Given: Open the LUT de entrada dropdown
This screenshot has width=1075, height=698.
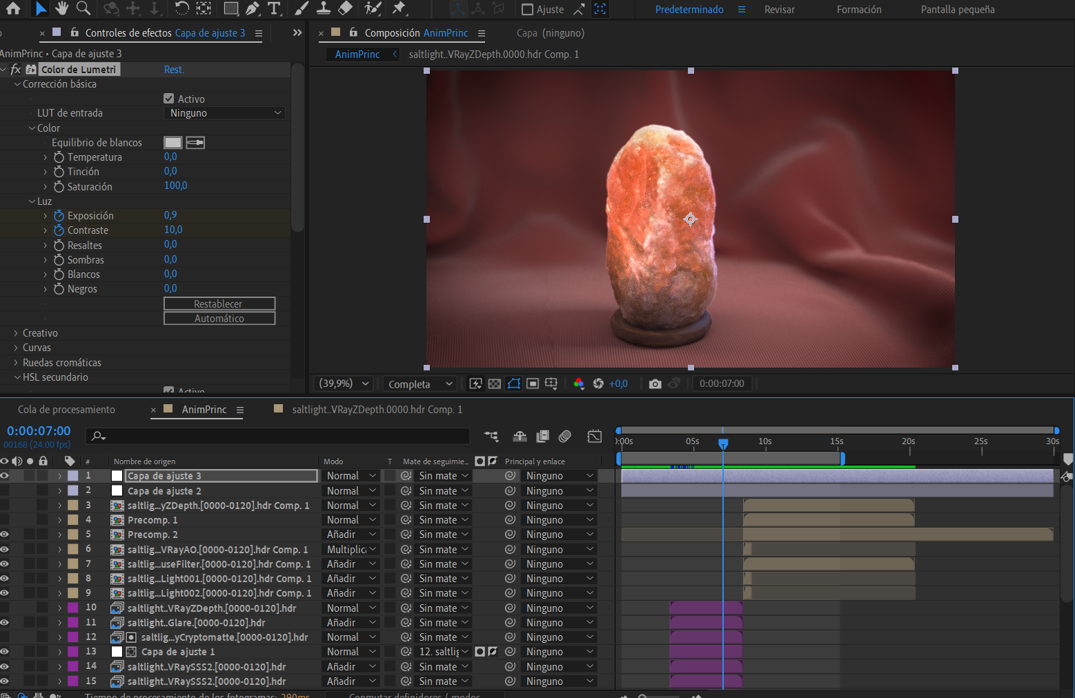Looking at the screenshot, I should pyautogui.click(x=225, y=113).
